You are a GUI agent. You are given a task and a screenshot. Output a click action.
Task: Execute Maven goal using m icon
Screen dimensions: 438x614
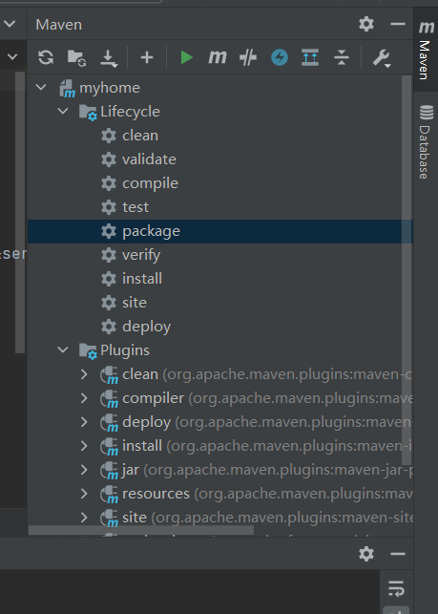[218, 57]
